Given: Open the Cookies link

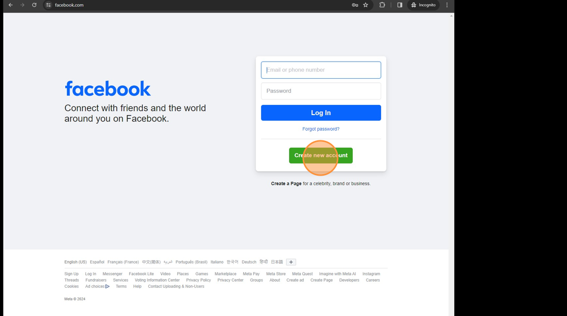Looking at the screenshot, I should click(71, 286).
